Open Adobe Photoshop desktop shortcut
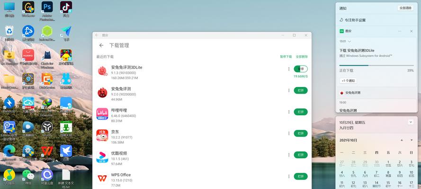421x189 pixels. point(47,7)
